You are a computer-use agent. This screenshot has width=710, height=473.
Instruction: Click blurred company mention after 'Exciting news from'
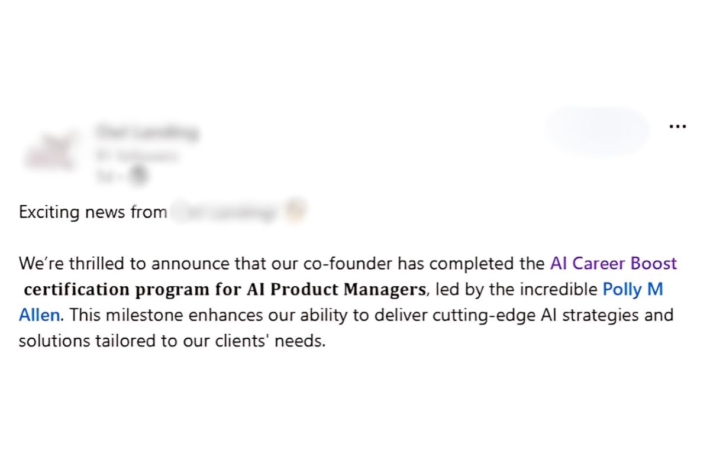coord(227,212)
